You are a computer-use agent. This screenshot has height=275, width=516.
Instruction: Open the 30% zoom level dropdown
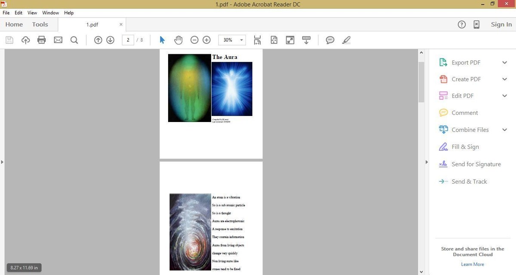pyautogui.click(x=241, y=40)
